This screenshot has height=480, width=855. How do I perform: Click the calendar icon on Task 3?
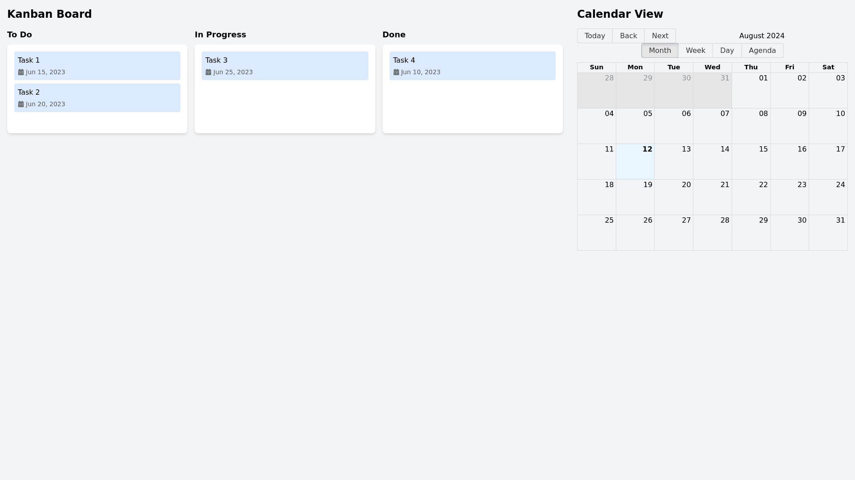point(208,72)
